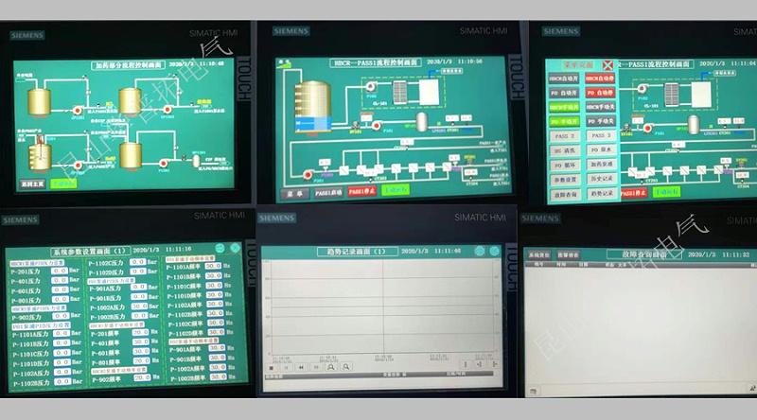The height and width of the screenshot is (420, 757).
Task: Click the far-right round icon on the trend record header
Action: coord(493,251)
